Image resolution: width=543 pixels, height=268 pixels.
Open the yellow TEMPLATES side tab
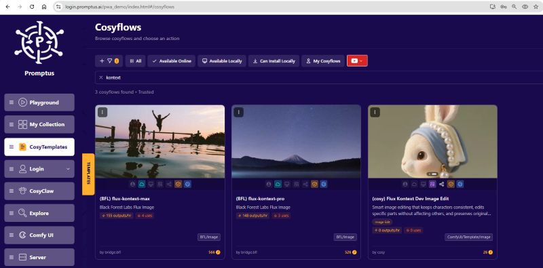pos(88,174)
